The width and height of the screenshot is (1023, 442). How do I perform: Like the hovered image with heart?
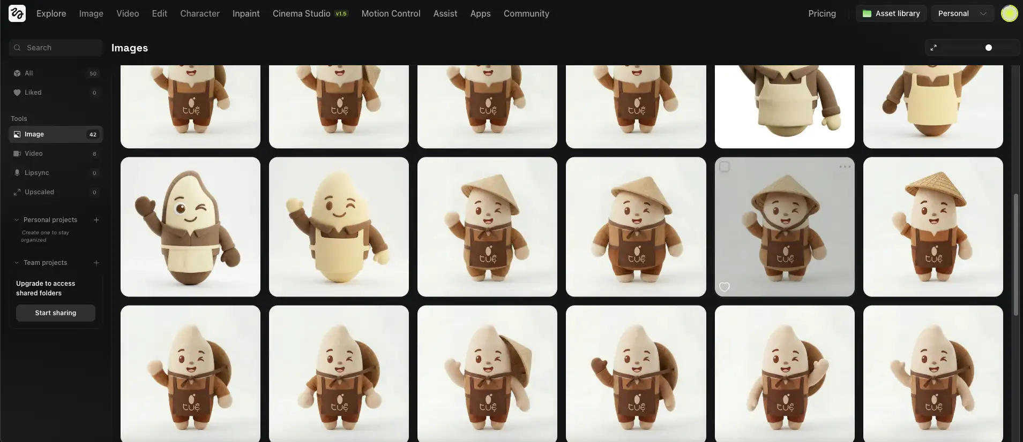[725, 287]
